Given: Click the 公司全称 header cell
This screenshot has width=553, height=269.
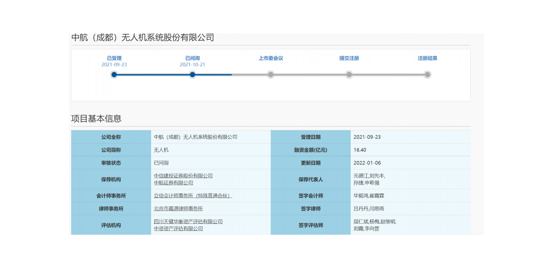Looking at the screenshot, I should click(111, 137).
